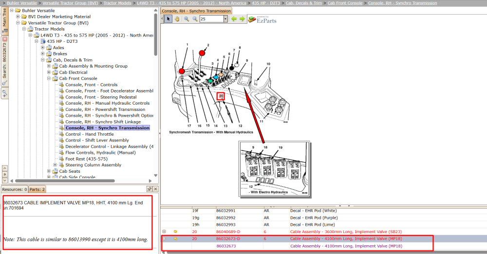This screenshot has width=487, height=254.
Task: Click note icon on 86040689-D row
Action: [175, 232]
